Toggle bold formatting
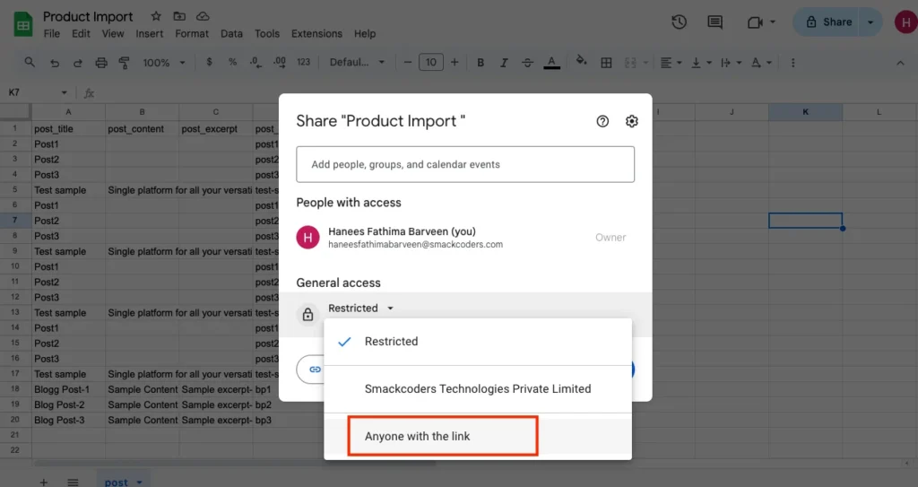918x487 pixels. pyautogui.click(x=481, y=63)
